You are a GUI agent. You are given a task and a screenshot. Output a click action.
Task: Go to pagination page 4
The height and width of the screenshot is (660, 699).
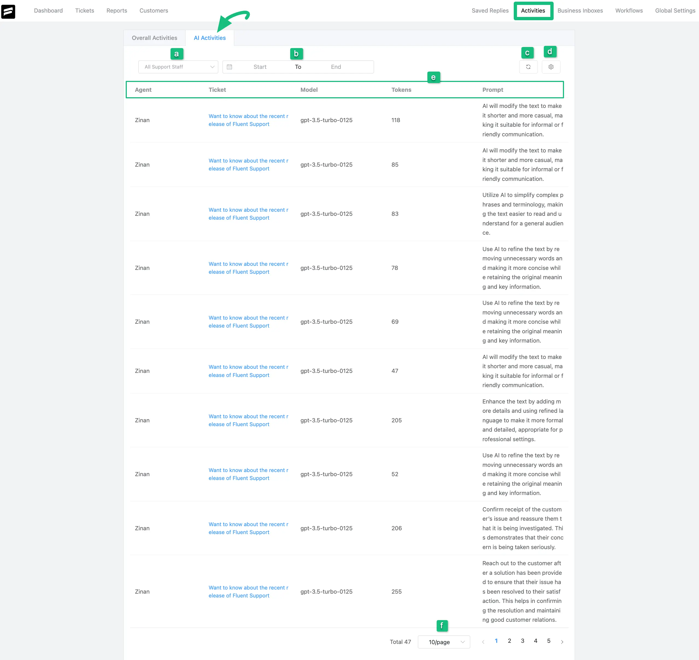point(535,641)
